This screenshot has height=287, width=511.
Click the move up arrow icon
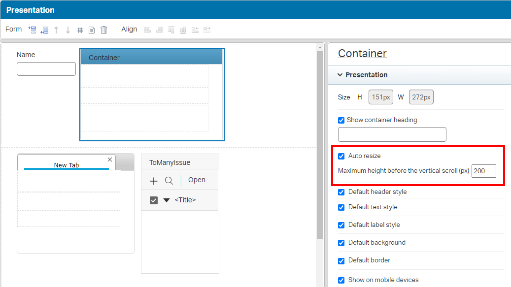tap(56, 30)
